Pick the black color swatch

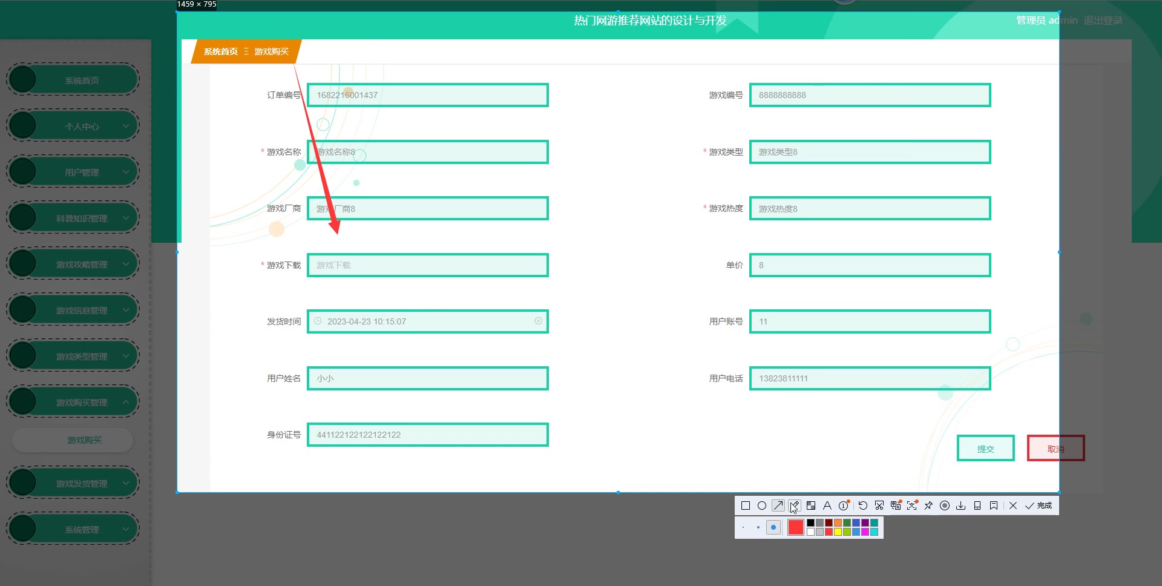coord(810,523)
